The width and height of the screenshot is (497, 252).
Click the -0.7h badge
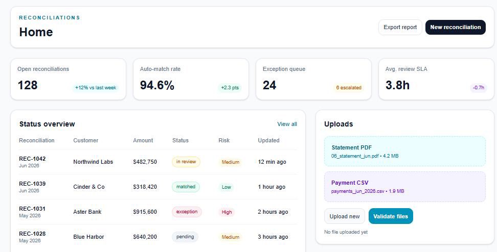[478, 88]
